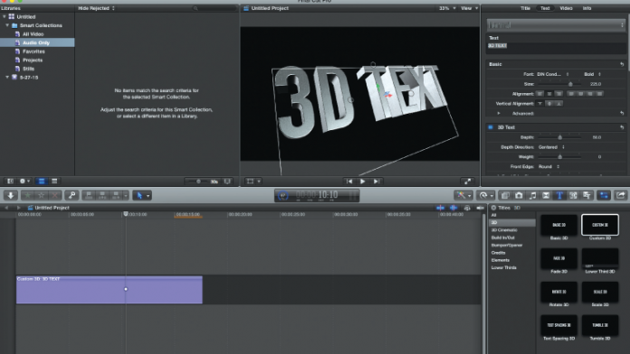Open the Normal text style preset dropdown
This screenshot has height=354, width=630.
(x=556, y=25)
